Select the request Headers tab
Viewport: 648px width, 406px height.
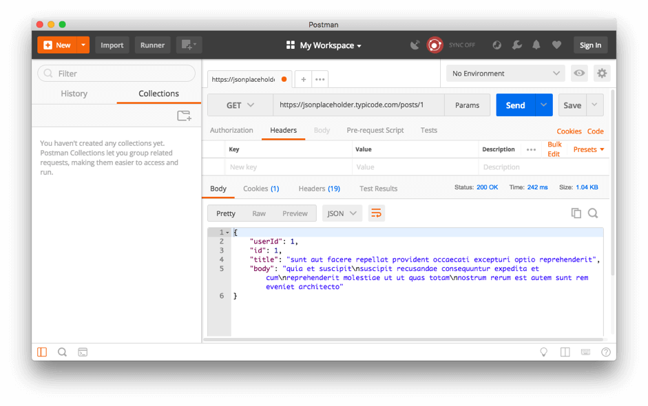click(284, 131)
